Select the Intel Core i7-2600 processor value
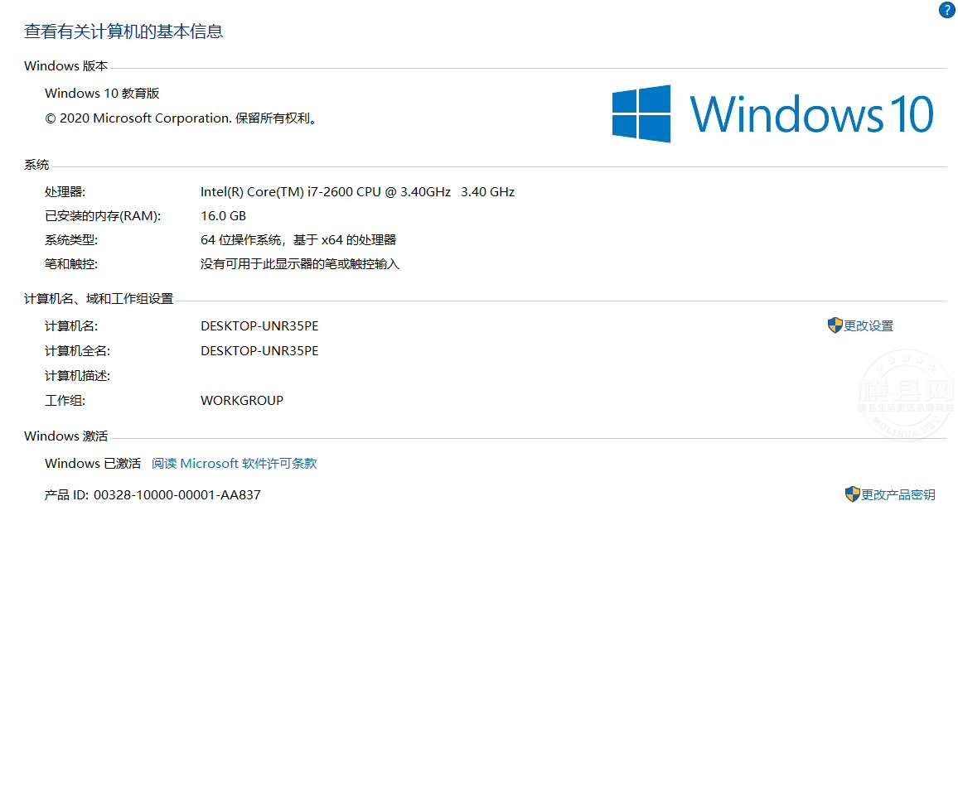The image size is (958, 790). click(357, 191)
